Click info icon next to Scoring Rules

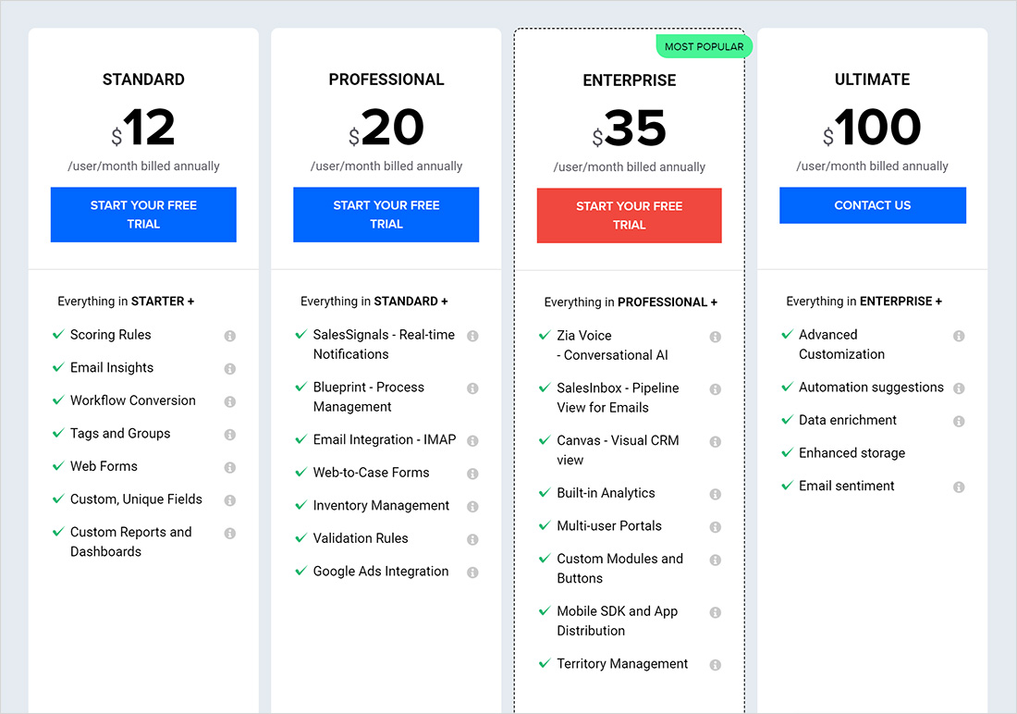point(230,336)
